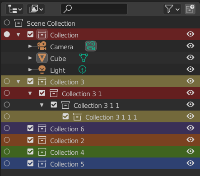Open the filter funnel dropdown

(x=172, y=9)
